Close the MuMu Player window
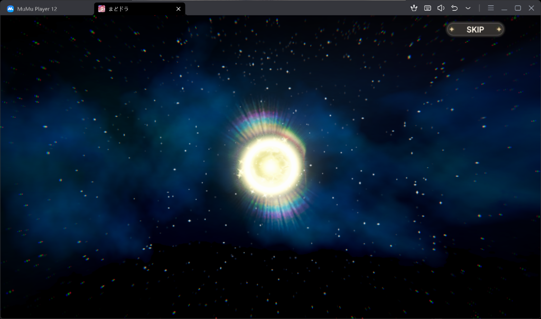Image resolution: width=541 pixels, height=319 pixels. [531, 8]
